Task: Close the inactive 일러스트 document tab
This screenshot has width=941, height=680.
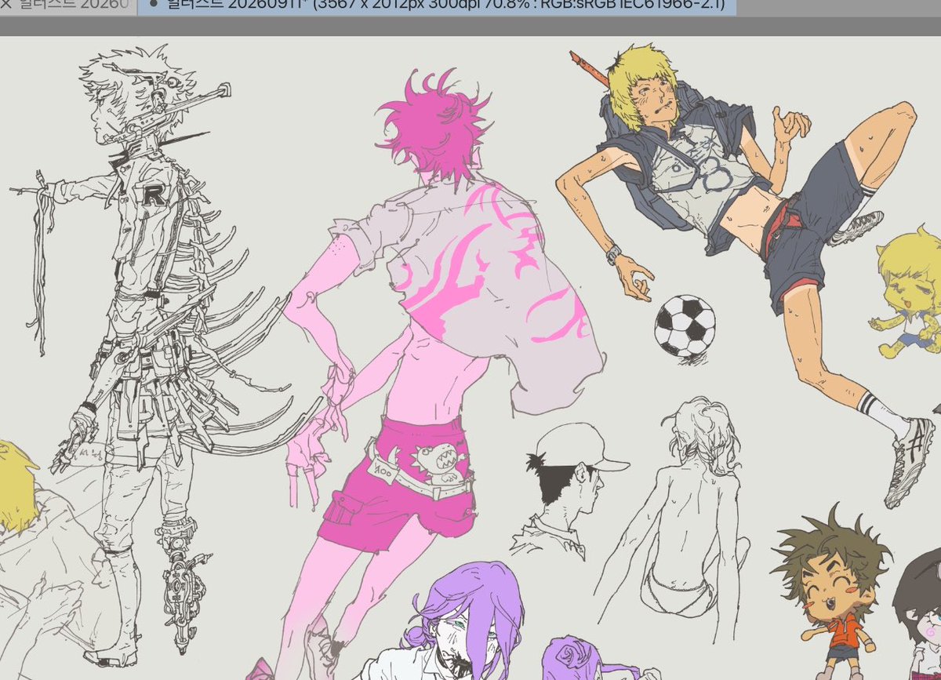Action: point(7,4)
